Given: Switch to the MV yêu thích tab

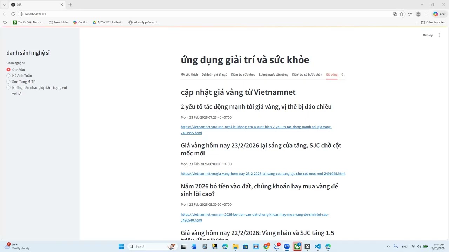Looking at the screenshot, I should (x=189, y=75).
